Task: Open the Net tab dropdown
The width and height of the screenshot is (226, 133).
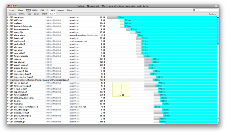Action: [52, 14]
